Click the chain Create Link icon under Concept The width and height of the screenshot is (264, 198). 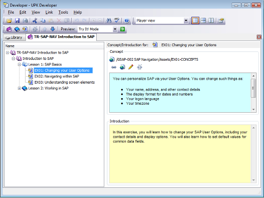point(114,67)
